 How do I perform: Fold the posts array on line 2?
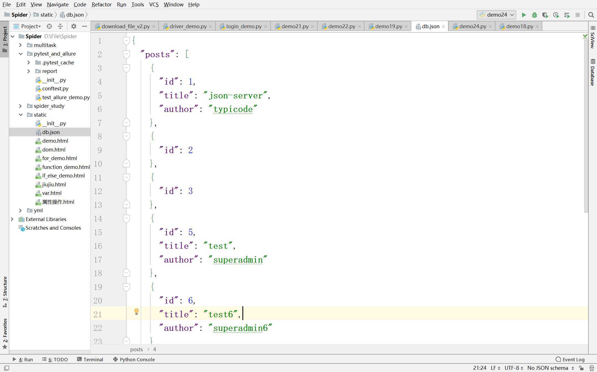(x=126, y=54)
